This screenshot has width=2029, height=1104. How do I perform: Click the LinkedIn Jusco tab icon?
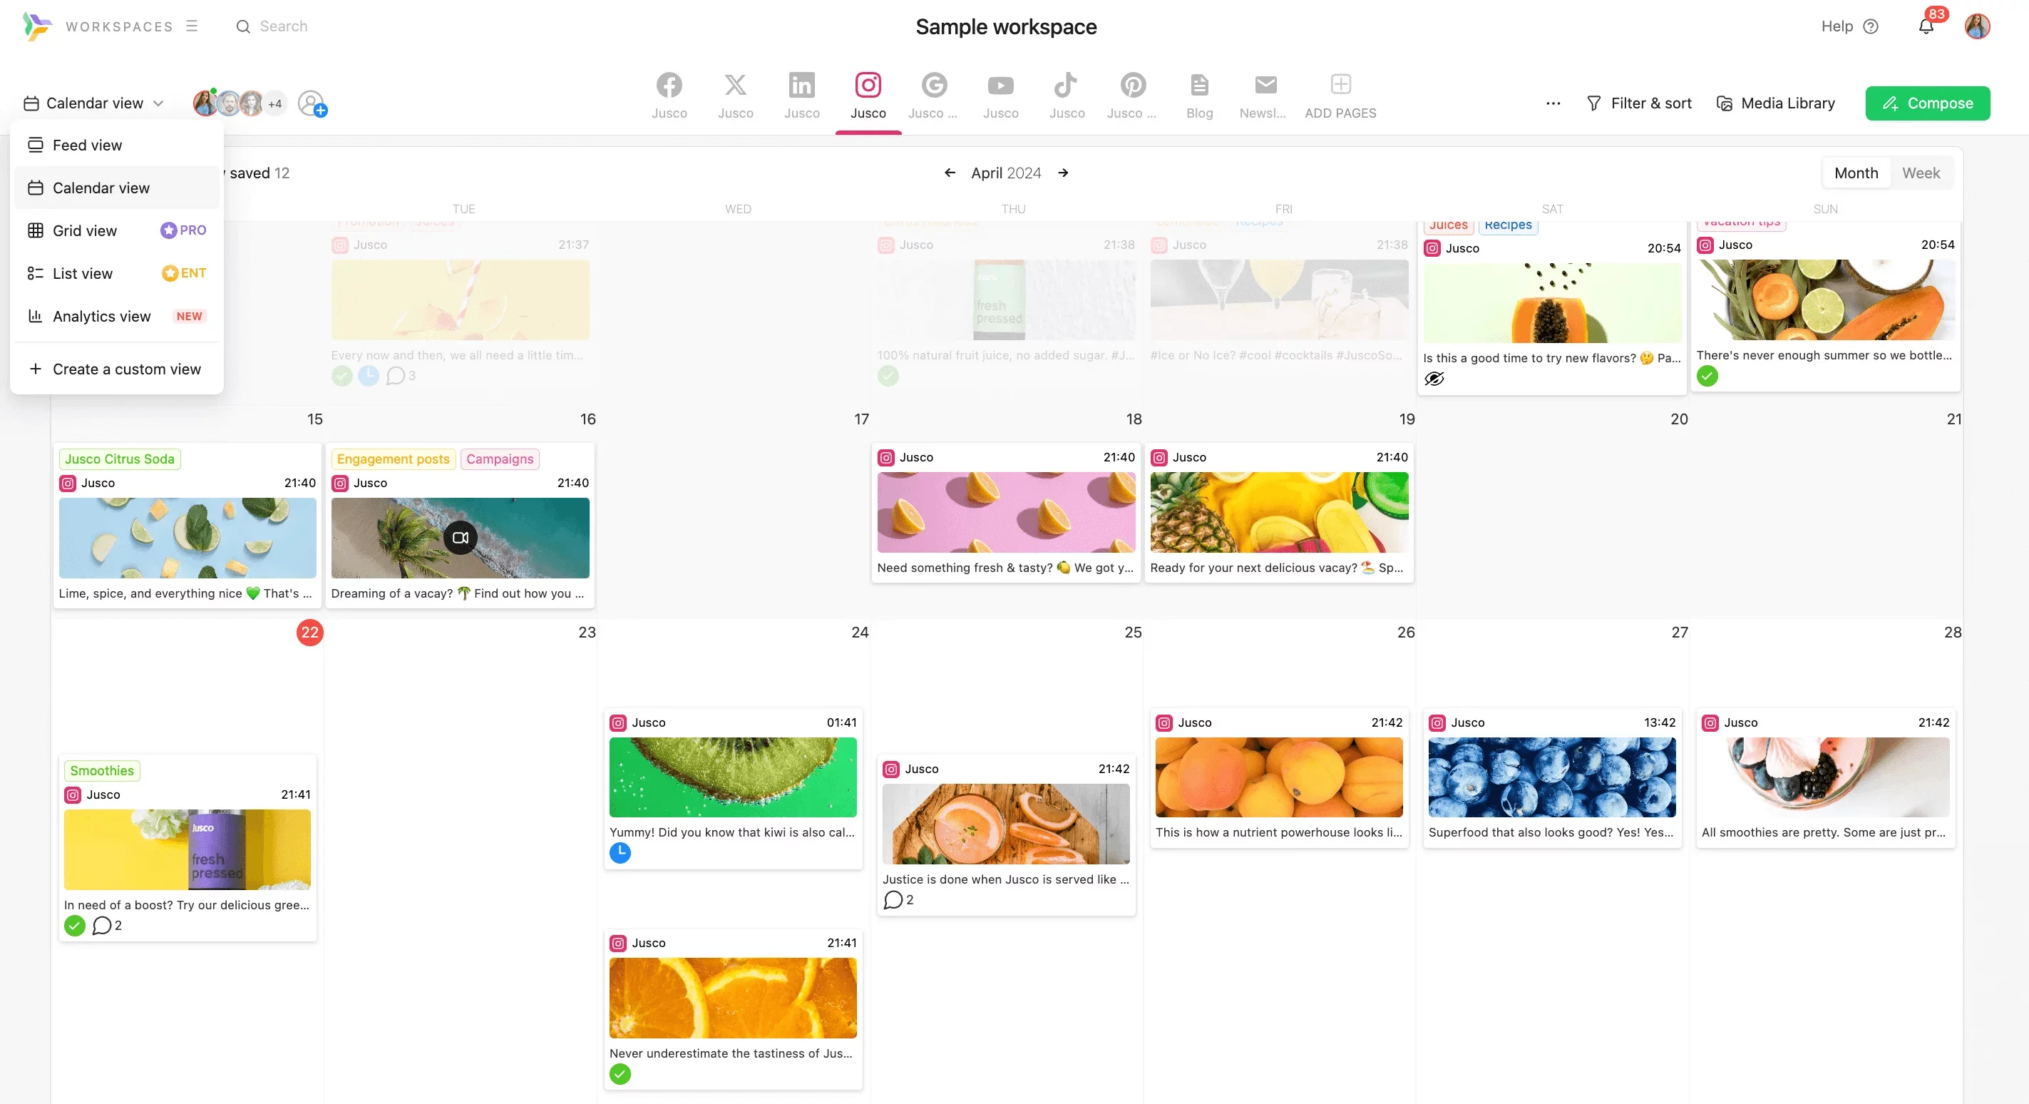[x=802, y=84]
